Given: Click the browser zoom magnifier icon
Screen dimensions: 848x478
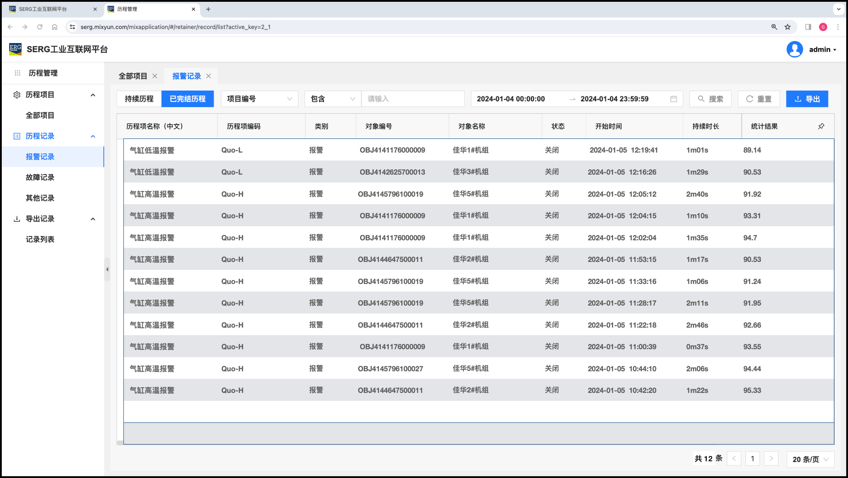Looking at the screenshot, I should (x=774, y=27).
